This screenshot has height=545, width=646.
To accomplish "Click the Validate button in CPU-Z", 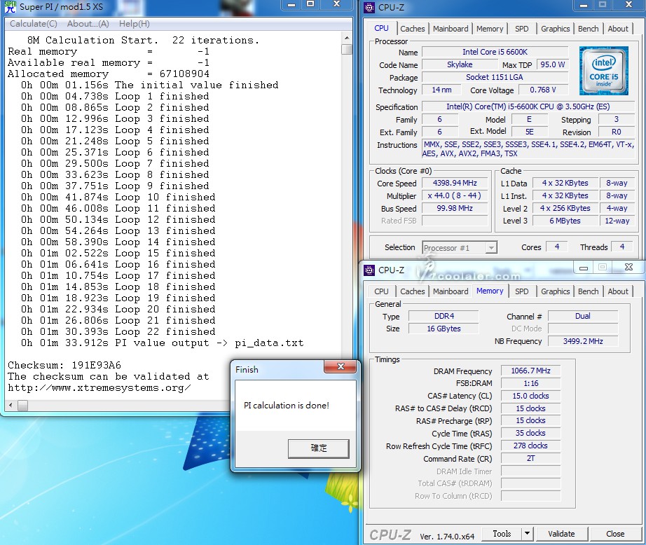I will [x=561, y=534].
